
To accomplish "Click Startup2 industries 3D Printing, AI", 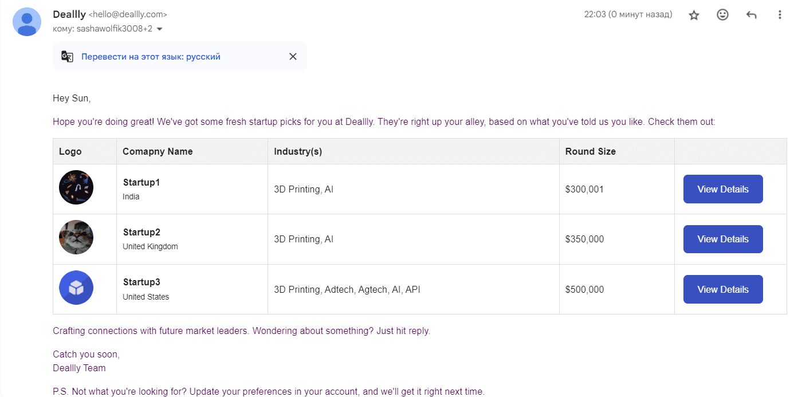I will [x=304, y=239].
